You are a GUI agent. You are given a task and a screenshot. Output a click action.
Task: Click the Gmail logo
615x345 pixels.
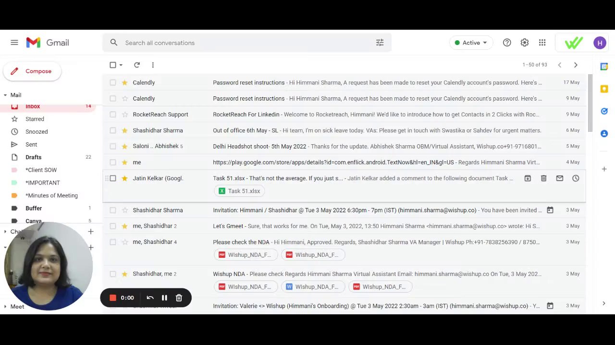48,43
